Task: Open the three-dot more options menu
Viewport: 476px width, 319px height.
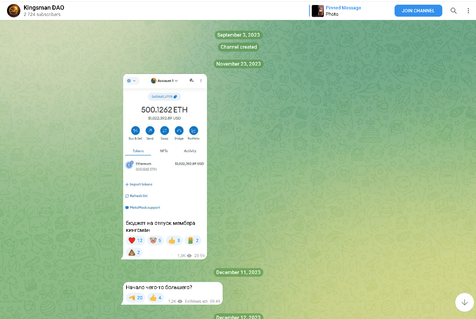Action: coord(468,11)
